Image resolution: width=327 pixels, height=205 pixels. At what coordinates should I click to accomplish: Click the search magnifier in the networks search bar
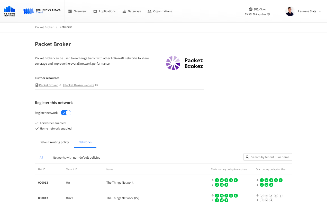tap(247, 157)
